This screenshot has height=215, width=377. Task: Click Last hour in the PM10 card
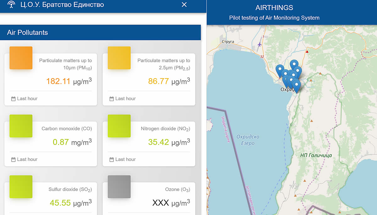(27, 99)
